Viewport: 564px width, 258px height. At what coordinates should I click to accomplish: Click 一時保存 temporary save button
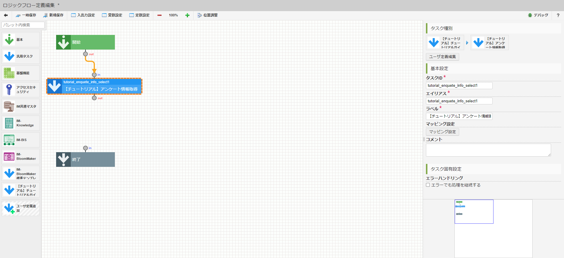coord(26,15)
